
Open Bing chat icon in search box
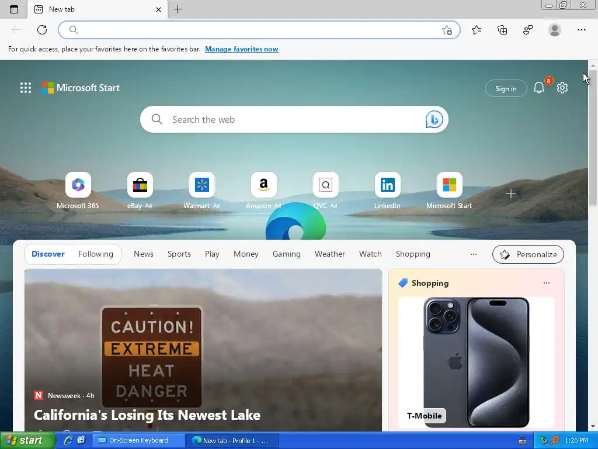pyautogui.click(x=434, y=119)
